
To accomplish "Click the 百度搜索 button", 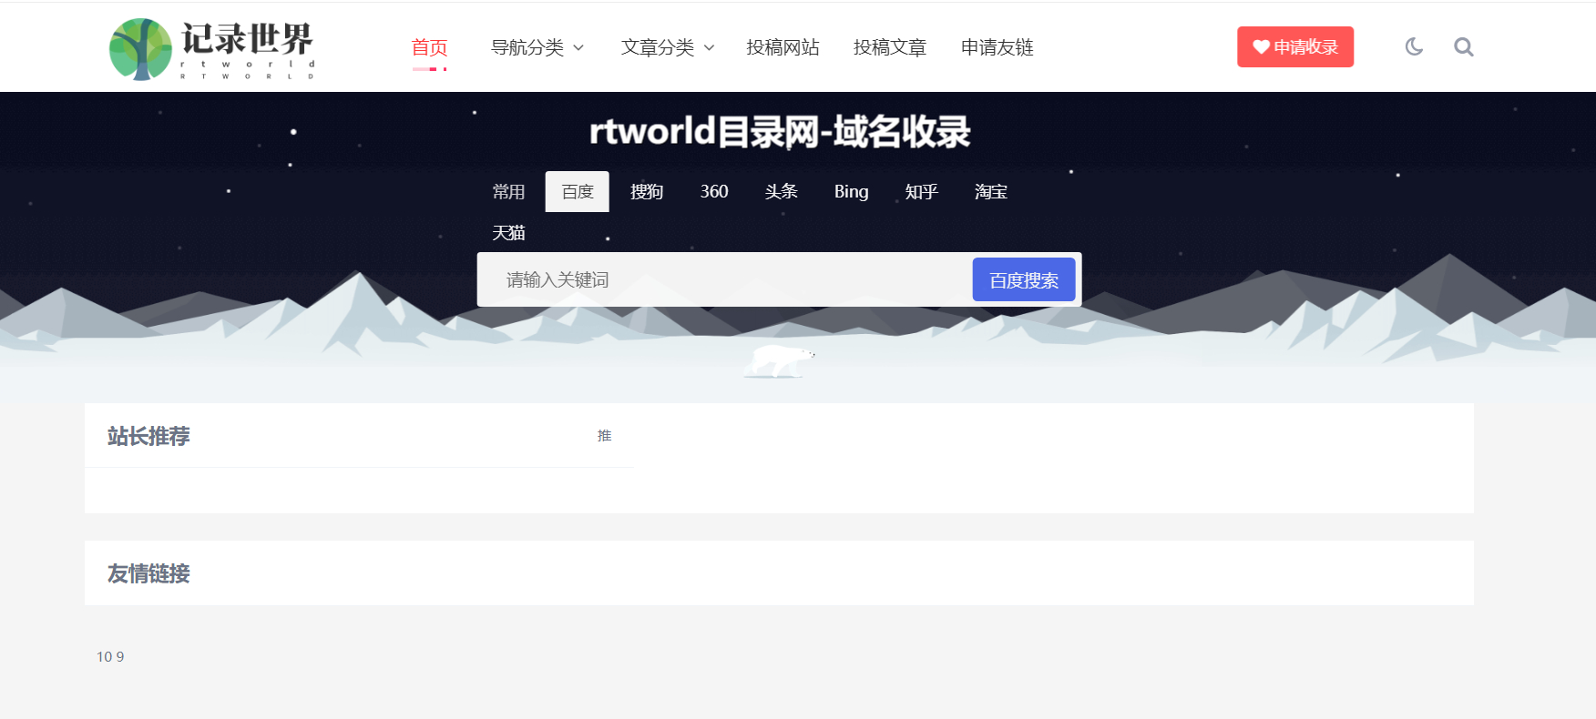I will (x=1024, y=279).
